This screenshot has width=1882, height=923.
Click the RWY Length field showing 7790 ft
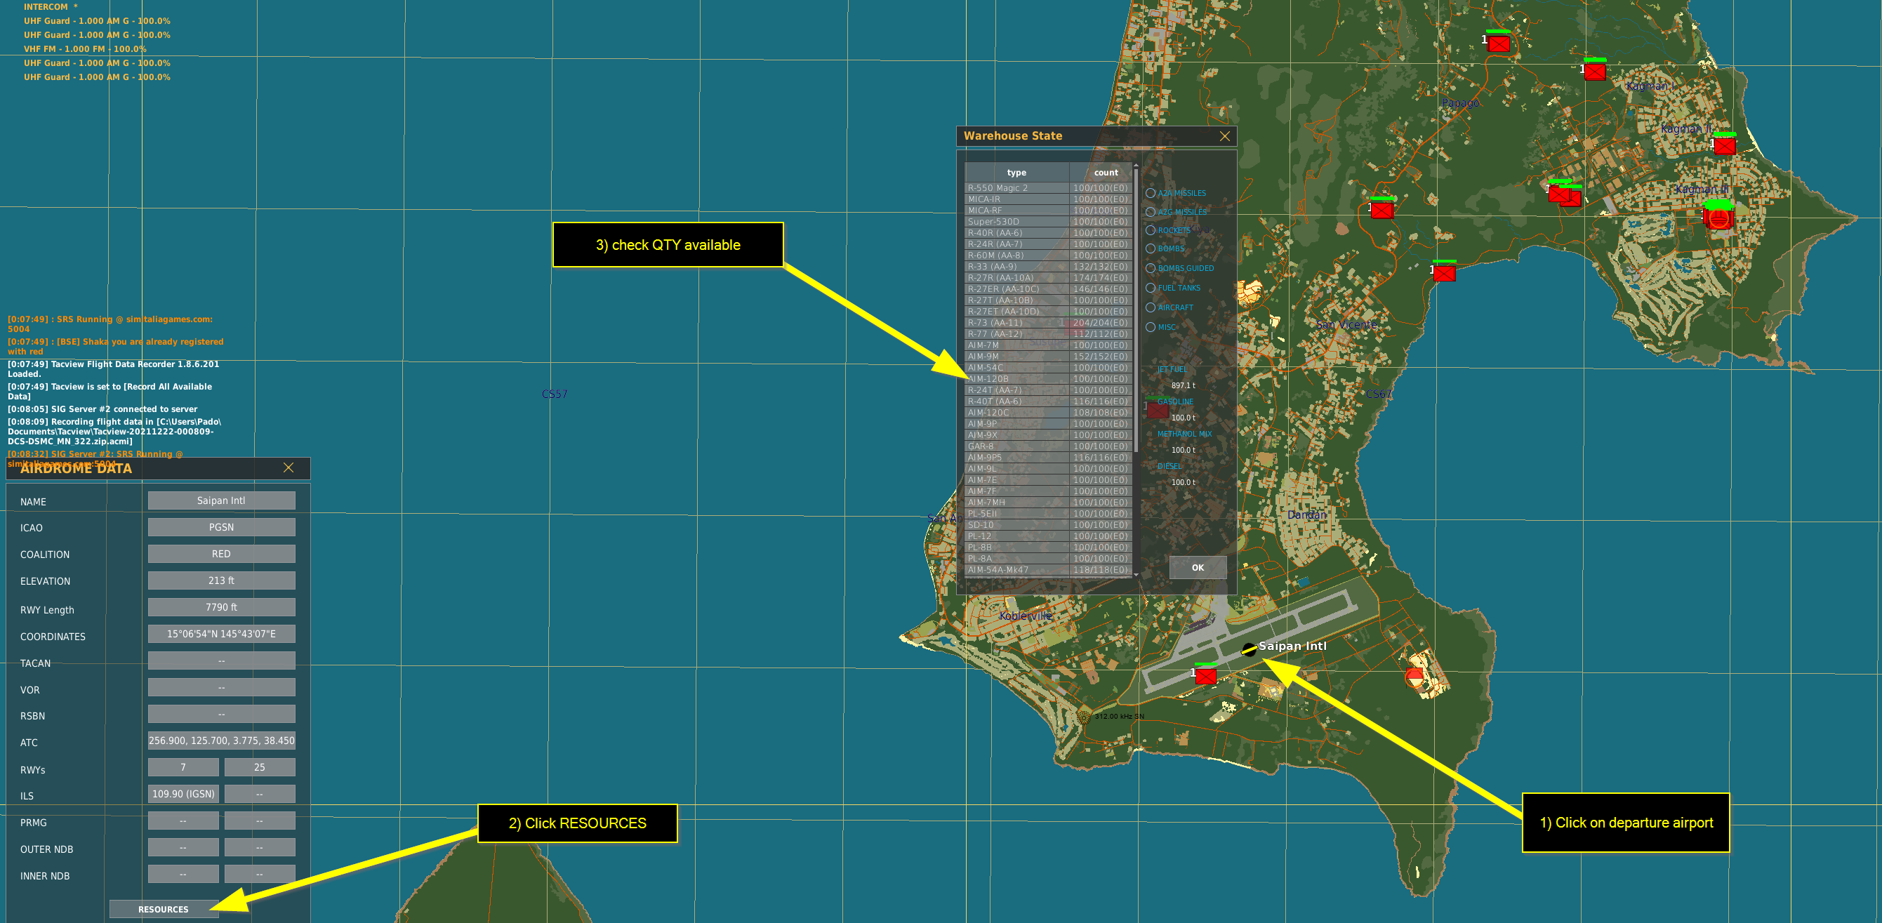(x=221, y=607)
